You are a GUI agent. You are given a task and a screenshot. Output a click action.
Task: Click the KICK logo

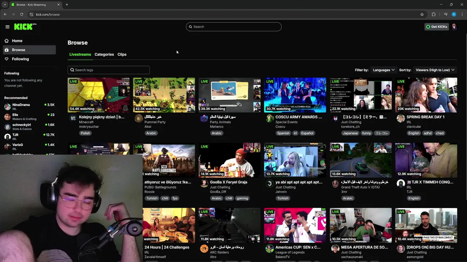pyautogui.click(x=25, y=27)
